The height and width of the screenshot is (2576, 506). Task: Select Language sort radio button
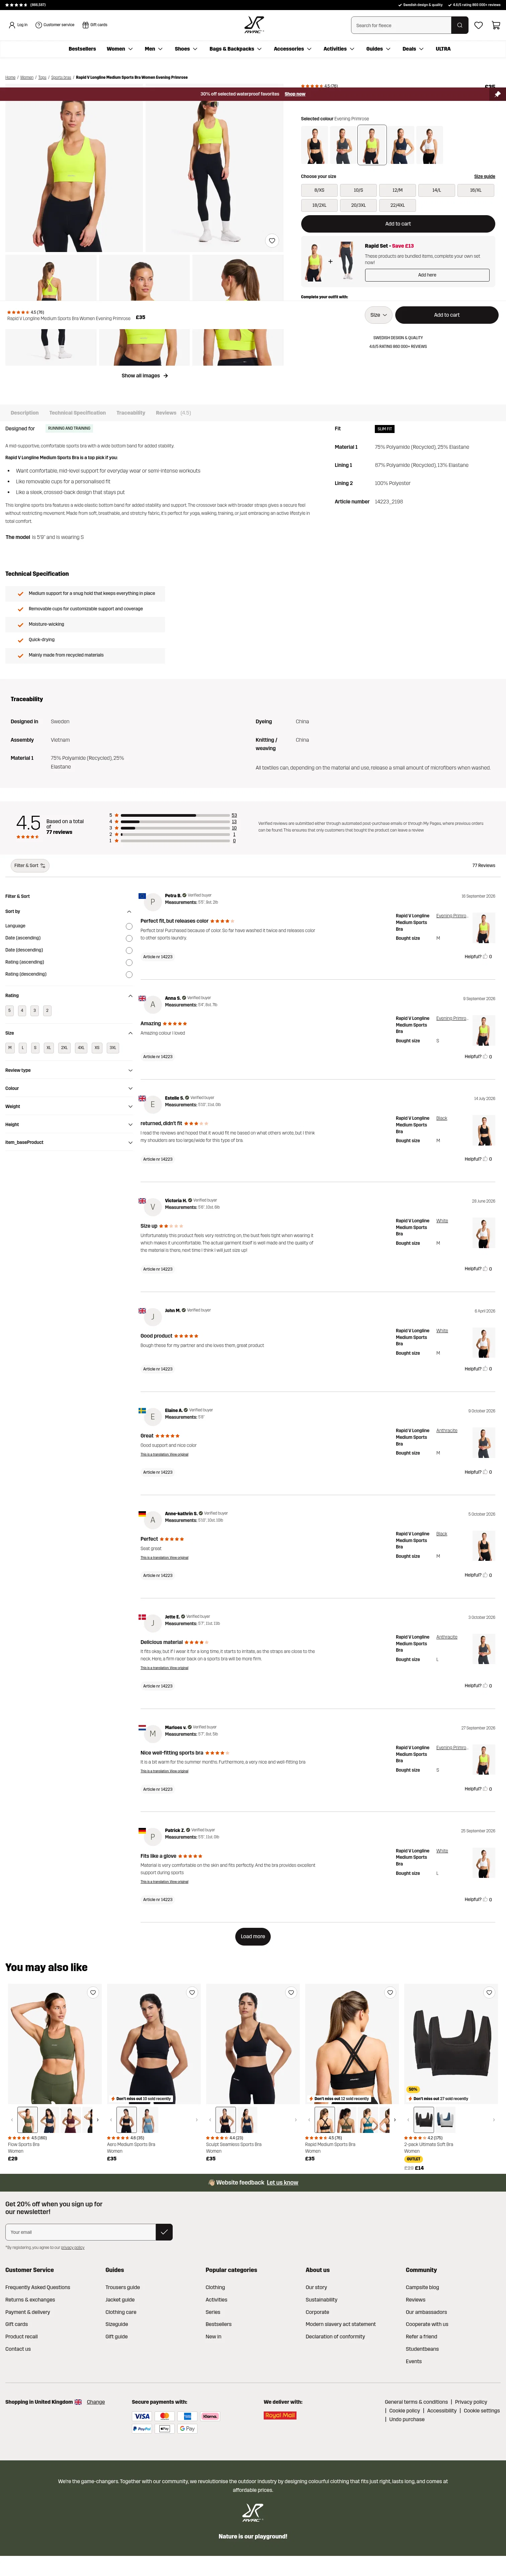(129, 926)
